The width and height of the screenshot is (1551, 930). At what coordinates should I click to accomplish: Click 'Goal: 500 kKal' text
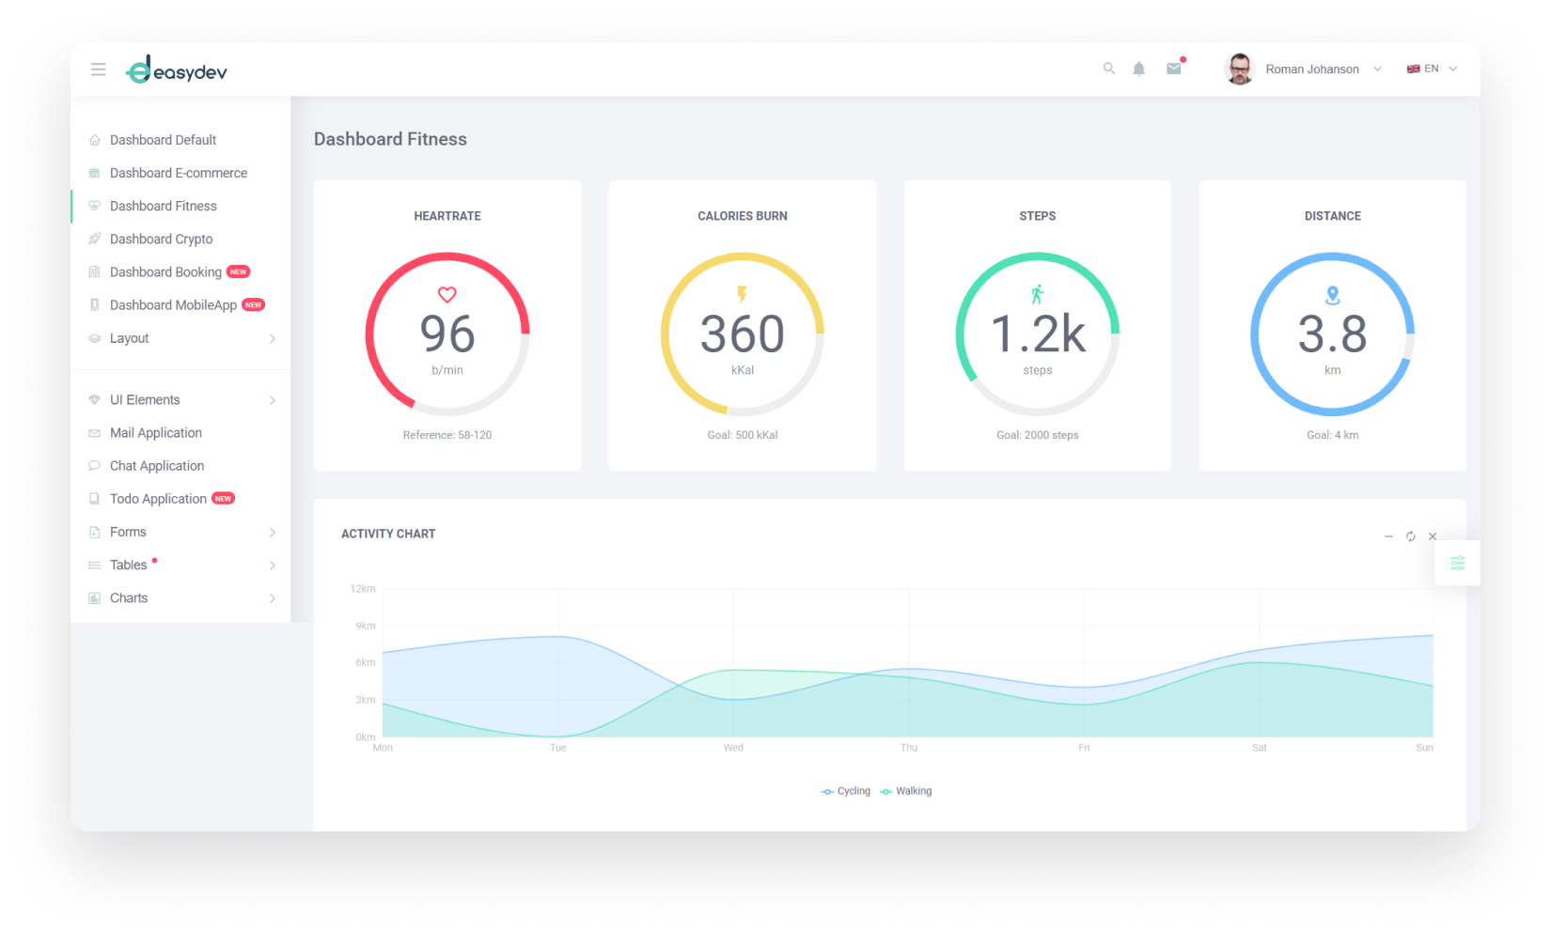(x=743, y=435)
